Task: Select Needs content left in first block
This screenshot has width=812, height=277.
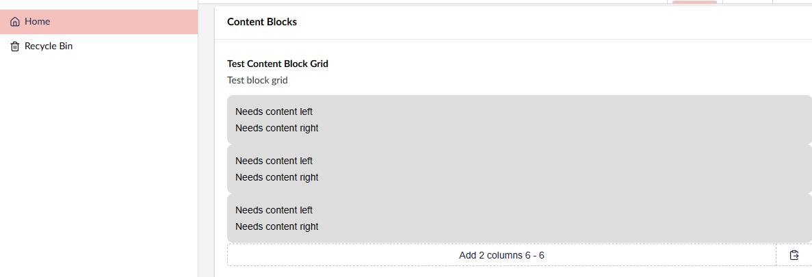Action: tap(274, 111)
